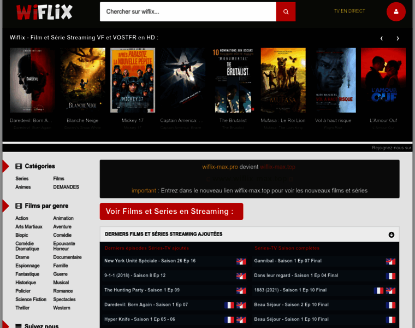Browse Famille genre
Viewport: 415px width, 328px height.
[x=61, y=266]
